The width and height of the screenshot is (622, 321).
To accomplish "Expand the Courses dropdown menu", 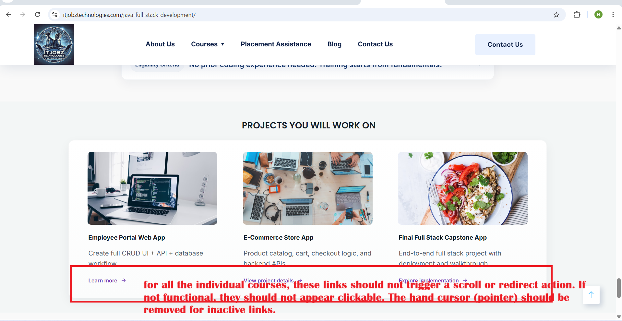I will tap(208, 44).
